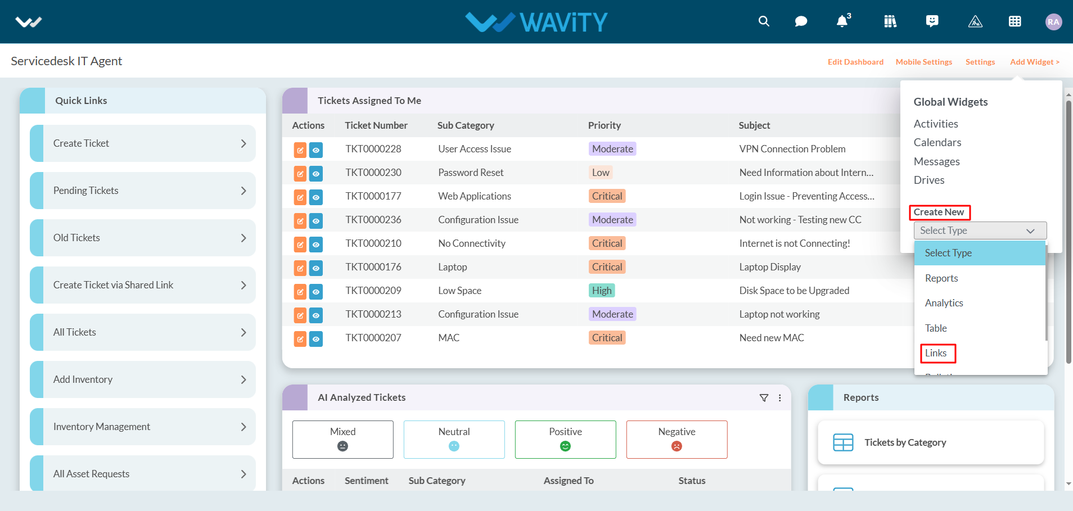Expand the Add Inventory chevron
The height and width of the screenshot is (511, 1073).
tap(244, 379)
